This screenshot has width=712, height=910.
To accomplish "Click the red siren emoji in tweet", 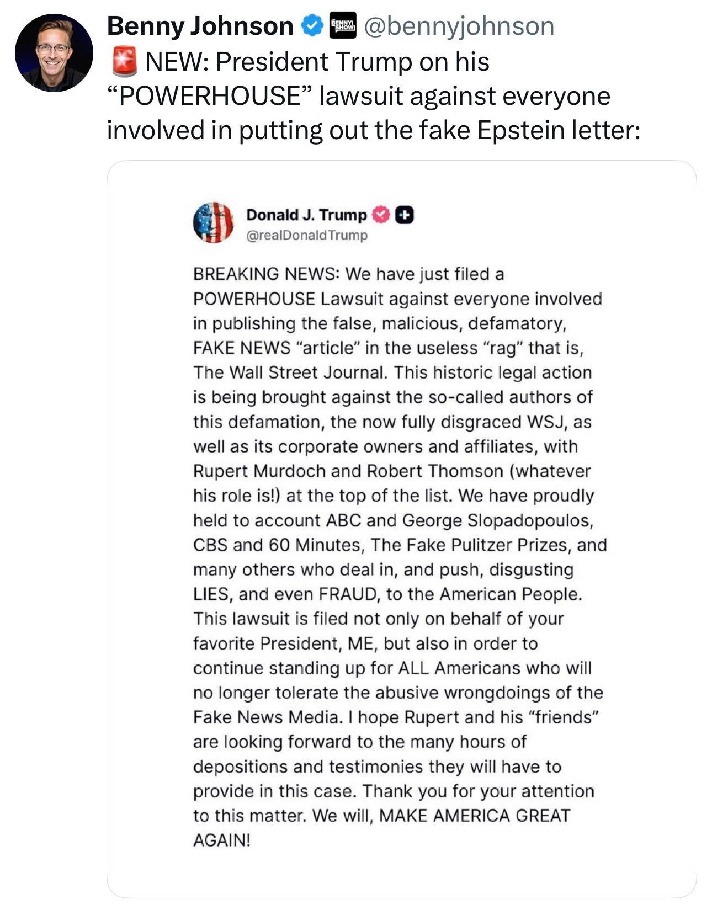I will point(124,62).
